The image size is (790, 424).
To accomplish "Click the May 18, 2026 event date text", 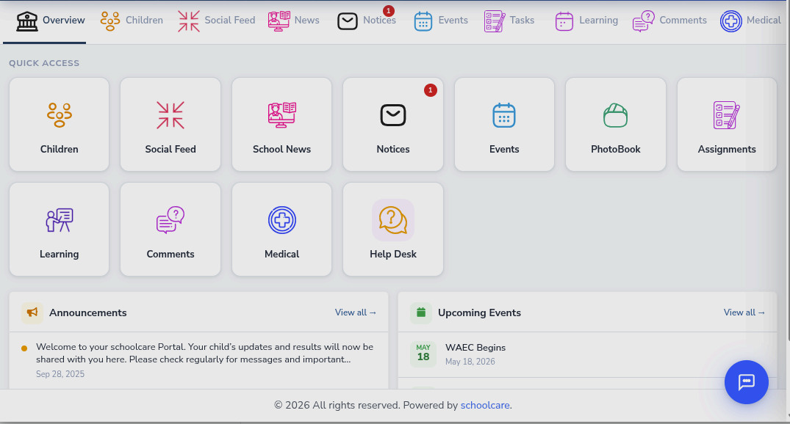I will (x=470, y=362).
